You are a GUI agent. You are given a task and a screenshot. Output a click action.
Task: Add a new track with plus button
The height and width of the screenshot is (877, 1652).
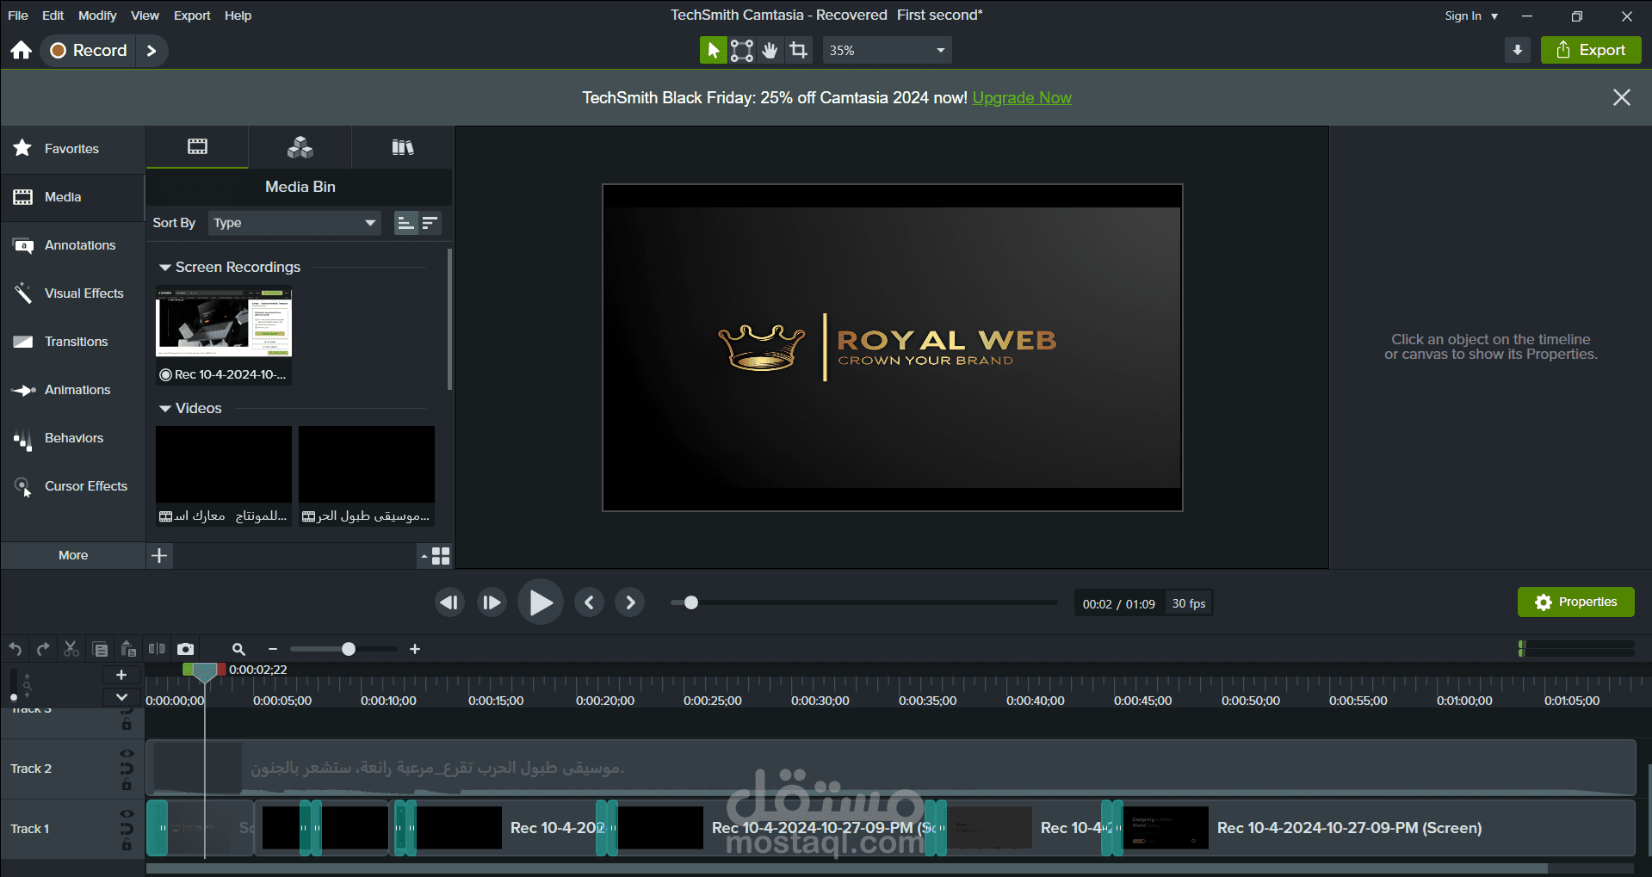pos(121,675)
